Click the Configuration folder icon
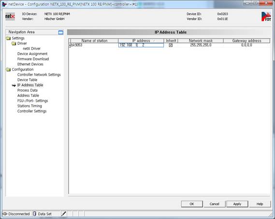275x219 pixels. 8,69
